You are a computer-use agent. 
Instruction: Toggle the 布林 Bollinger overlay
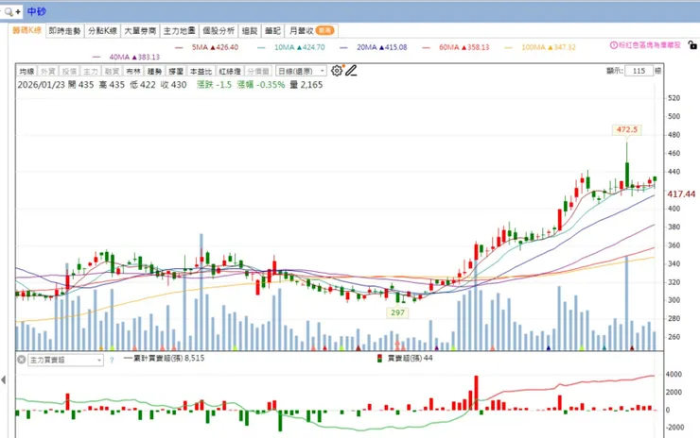(133, 72)
